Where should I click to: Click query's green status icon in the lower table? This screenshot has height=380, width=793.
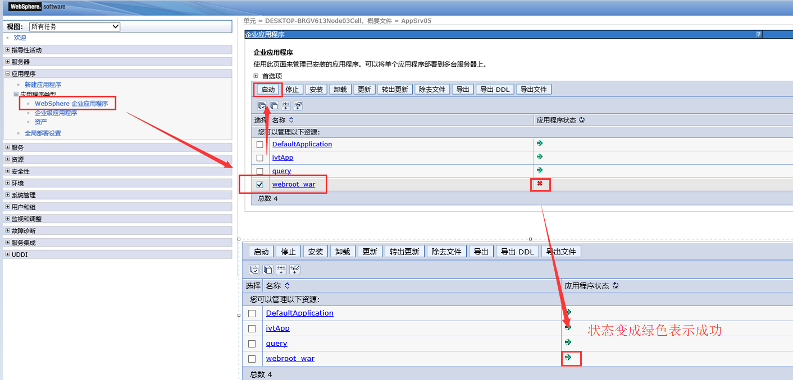coord(568,342)
